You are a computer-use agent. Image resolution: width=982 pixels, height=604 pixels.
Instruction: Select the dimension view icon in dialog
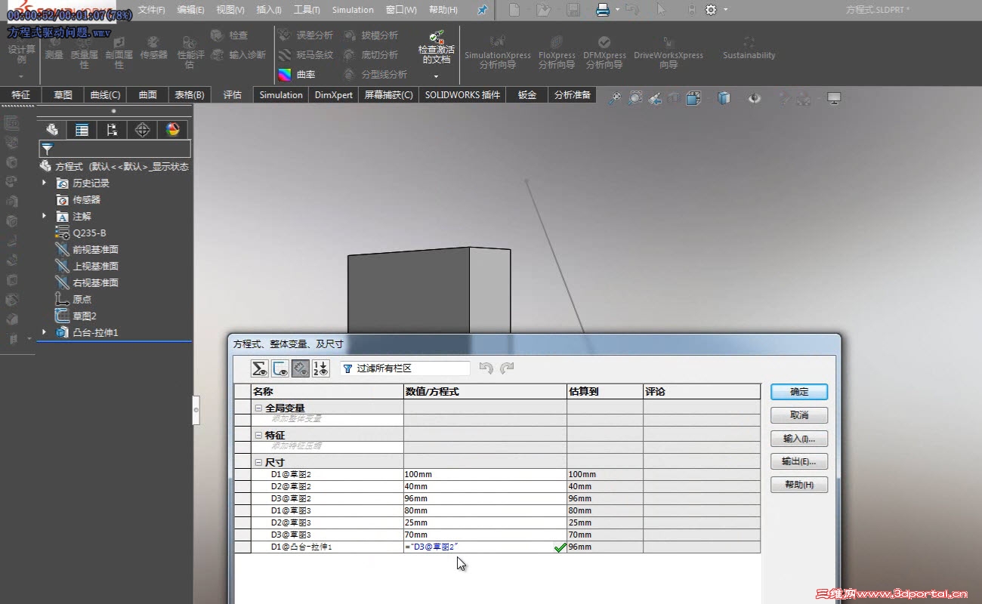301,368
